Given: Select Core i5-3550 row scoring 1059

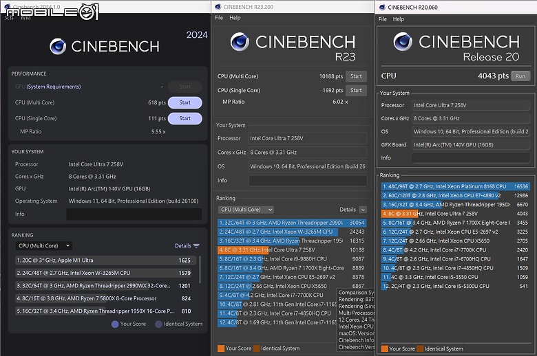Looking at the screenshot, I should 456,277.
